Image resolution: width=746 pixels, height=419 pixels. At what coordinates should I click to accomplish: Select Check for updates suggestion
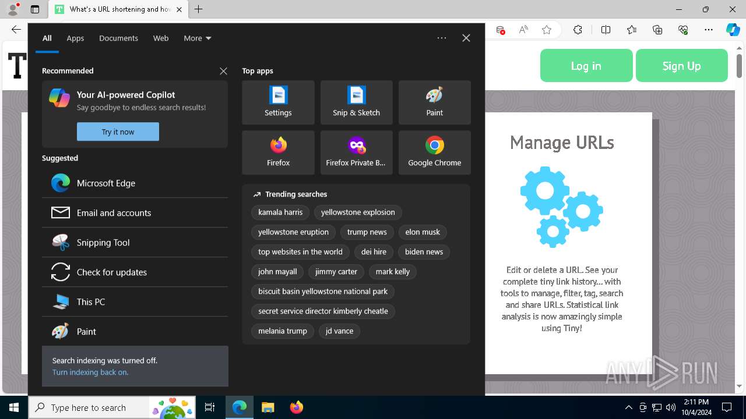point(135,272)
